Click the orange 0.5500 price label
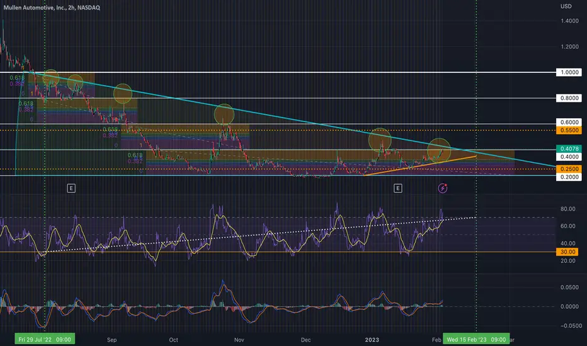This screenshot has width=587, height=346. coord(569,130)
